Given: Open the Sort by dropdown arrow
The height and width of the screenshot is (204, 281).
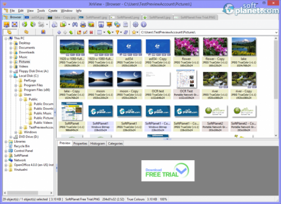Looking at the screenshot, I should (x=112, y=33).
